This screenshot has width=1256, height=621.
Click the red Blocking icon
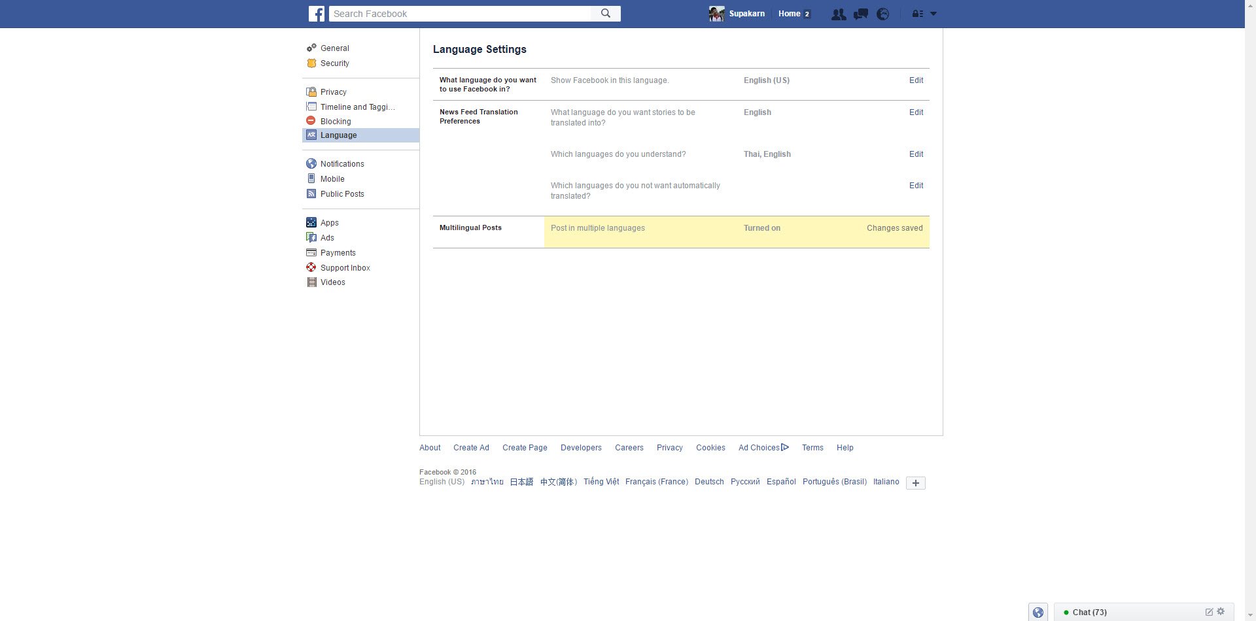[x=311, y=121]
